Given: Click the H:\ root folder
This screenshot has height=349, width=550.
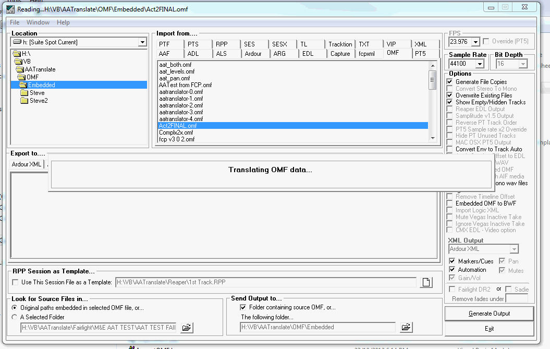Looking at the screenshot, I should (x=25, y=54).
